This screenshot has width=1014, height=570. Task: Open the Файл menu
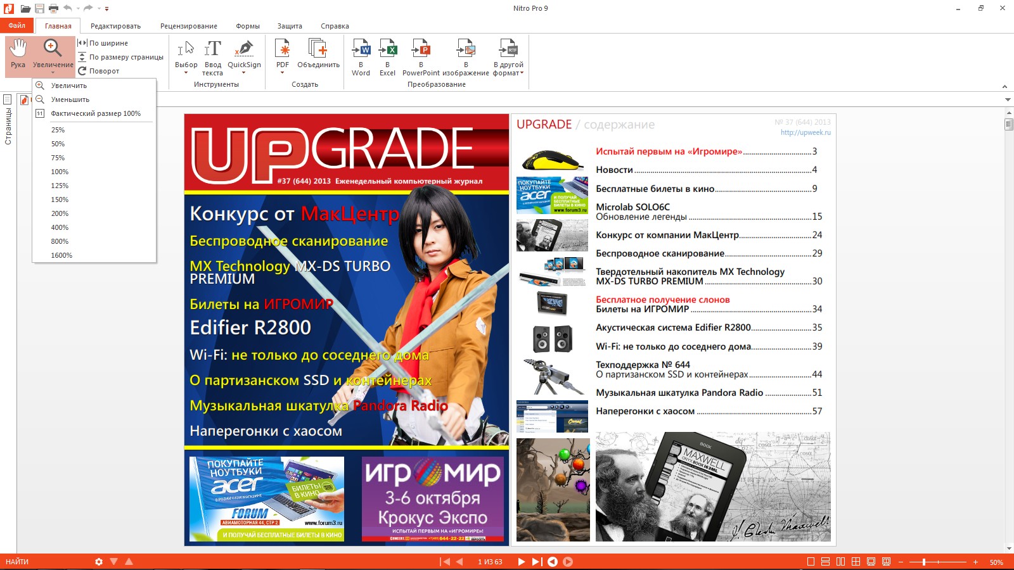coord(17,25)
